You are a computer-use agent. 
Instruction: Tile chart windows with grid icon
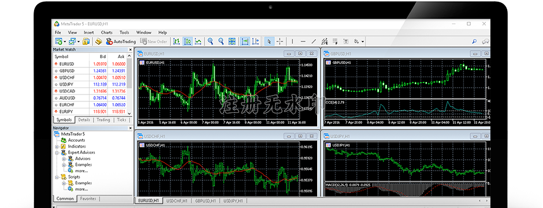[232, 41]
